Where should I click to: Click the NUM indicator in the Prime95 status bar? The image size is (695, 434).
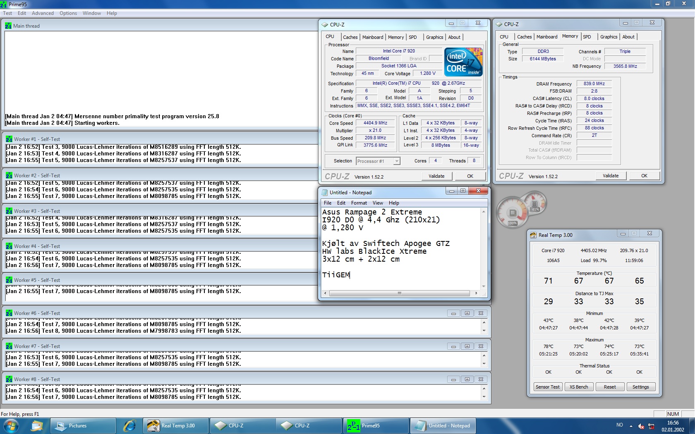(673, 414)
